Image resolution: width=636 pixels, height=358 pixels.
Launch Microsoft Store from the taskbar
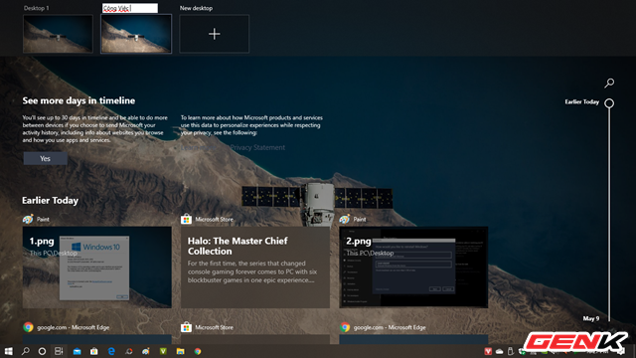[x=94, y=351]
